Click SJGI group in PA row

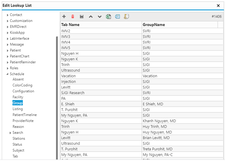[x=183, y=98]
